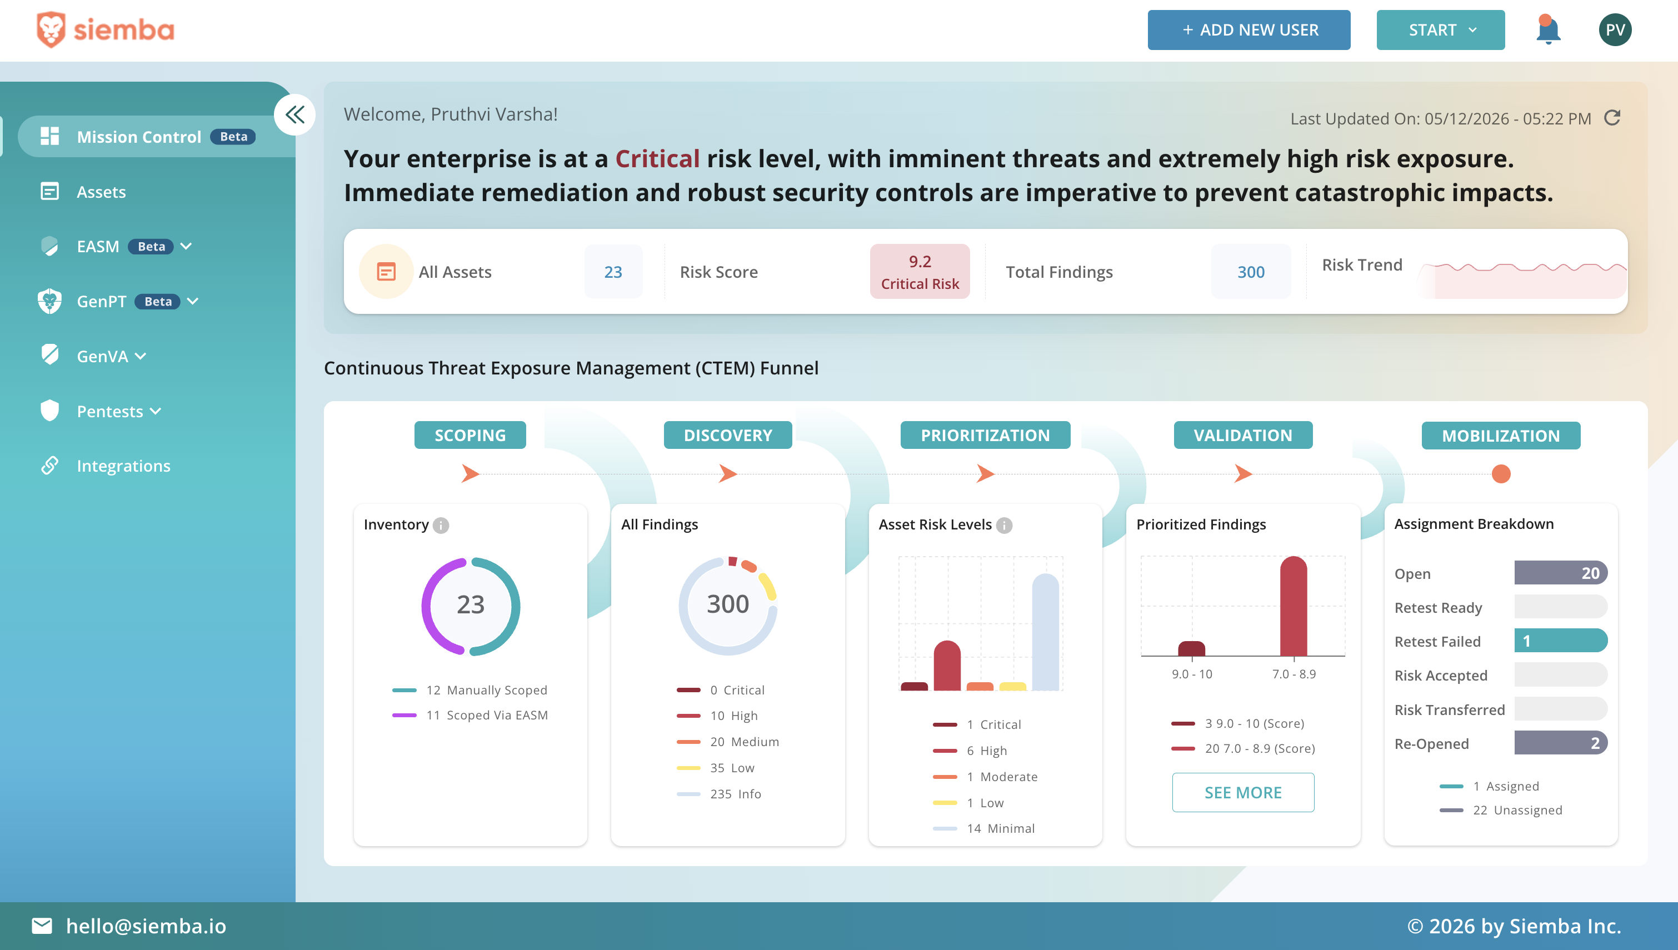Image resolution: width=1678 pixels, height=950 pixels.
Task: Click SEE MORE under Prioritized Findings
Action: coord(1243,792)
